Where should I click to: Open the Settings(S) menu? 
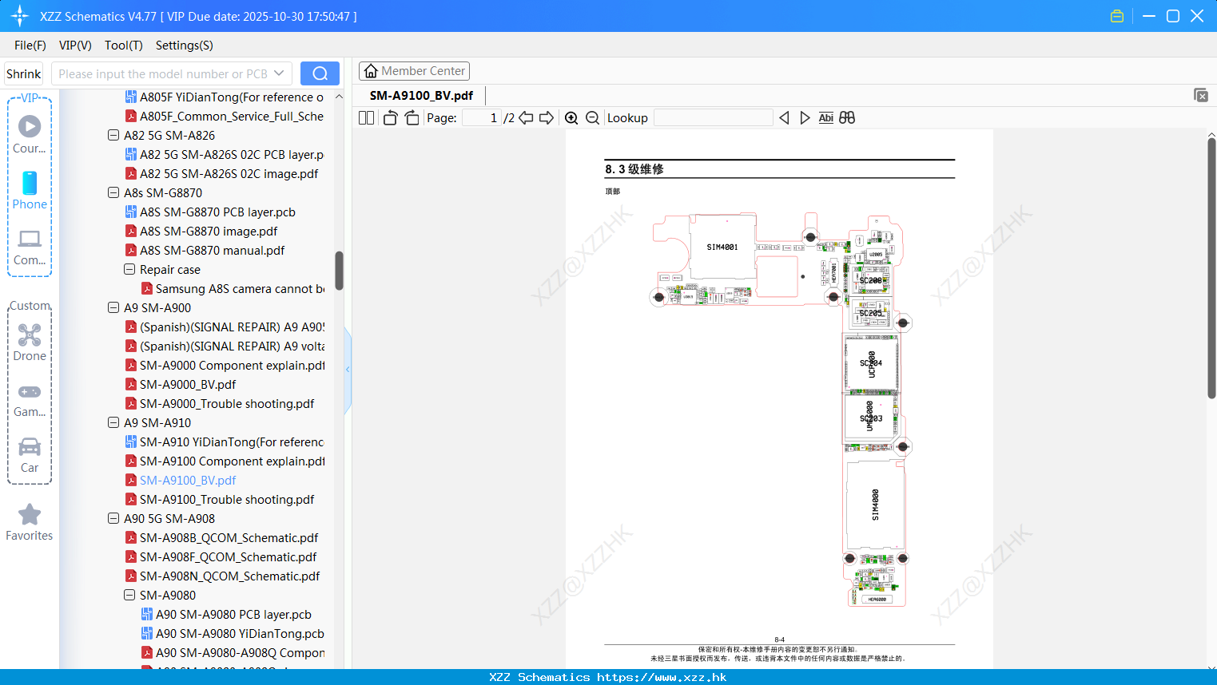(185, 46)
